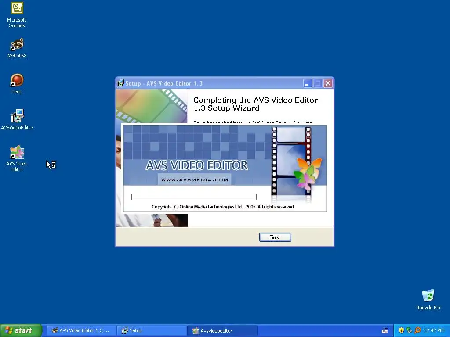Click the Start button

pos(21,330)
